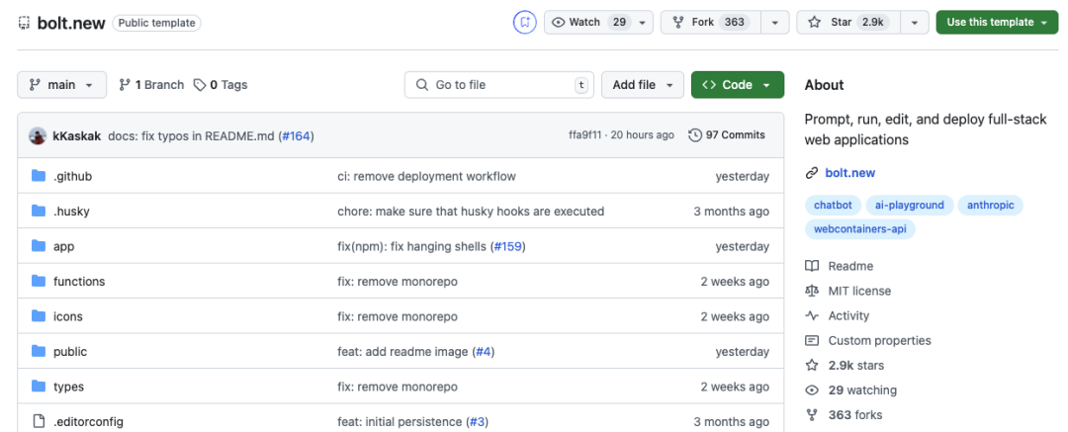The height and width of the screenshot is (432, 1068).
Task: Select the ai-playground topic tag
Action: [x=909, y=205]
